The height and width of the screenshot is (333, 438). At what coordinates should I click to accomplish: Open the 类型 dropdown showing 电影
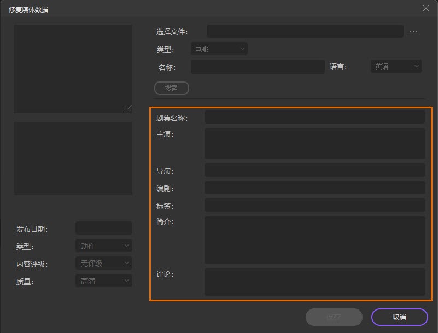click(219, 49)
